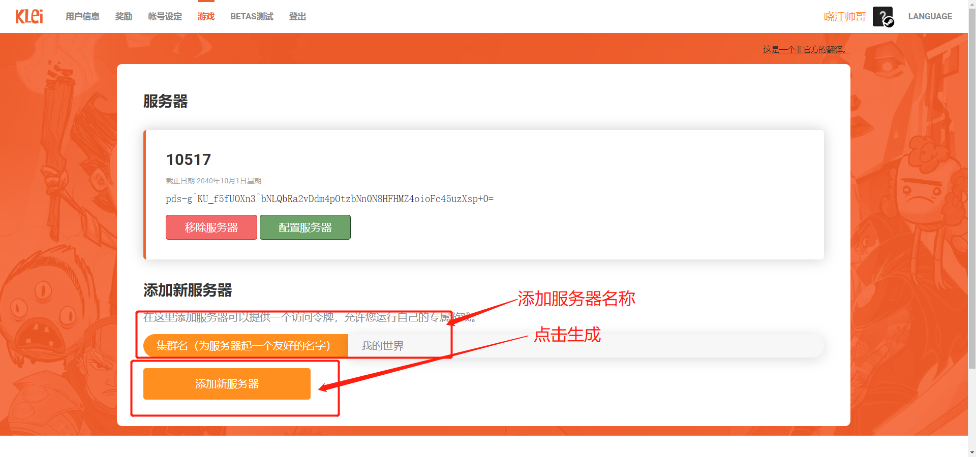Switch to BETAS测试 page
Image resolution: width=976 pixels, height=457 pixels.
pos(252,17)
